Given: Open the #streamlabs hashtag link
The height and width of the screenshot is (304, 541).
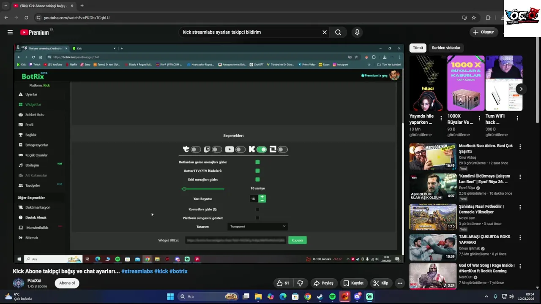Looking at the screenshot, I should click(x=137, y=271).
